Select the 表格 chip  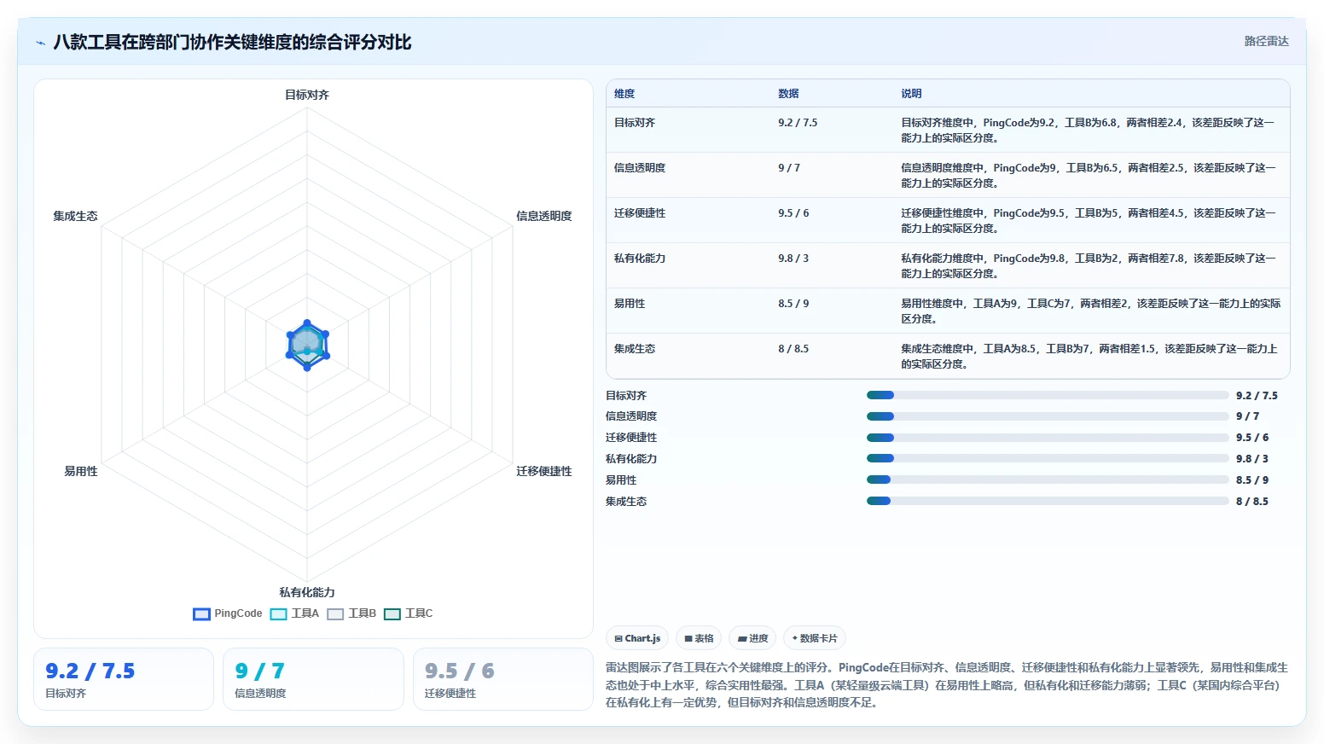(699, 638)
